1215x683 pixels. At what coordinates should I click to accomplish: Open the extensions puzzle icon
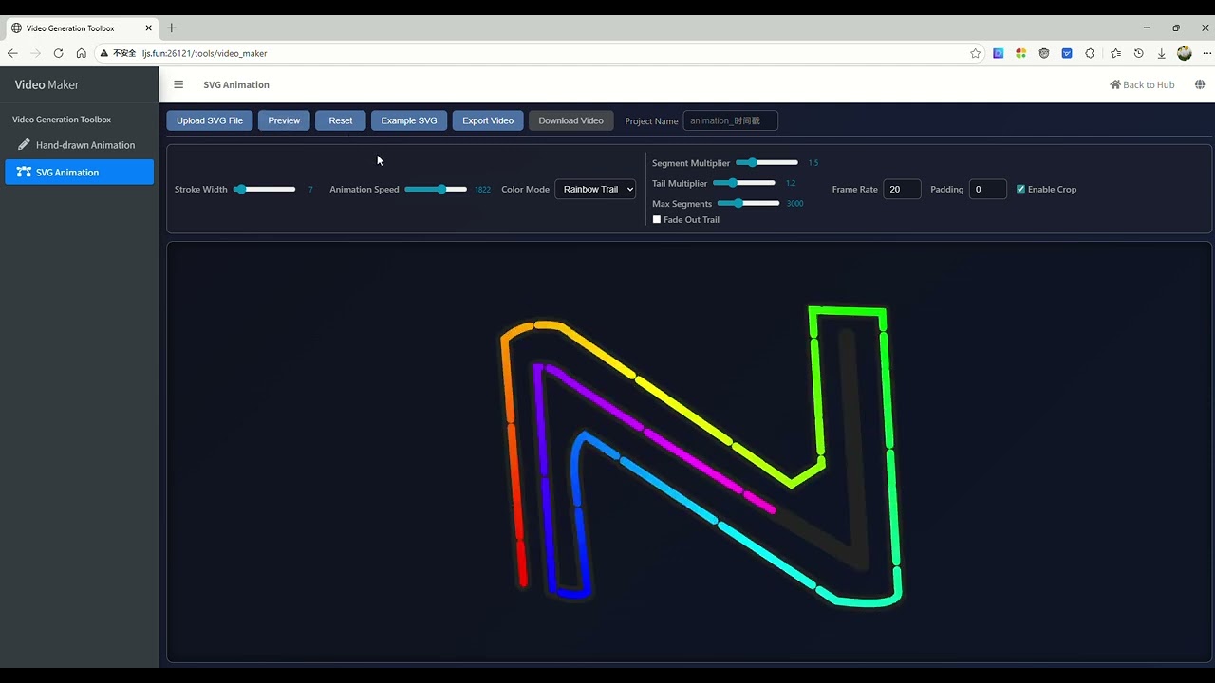click(1090, 53)
